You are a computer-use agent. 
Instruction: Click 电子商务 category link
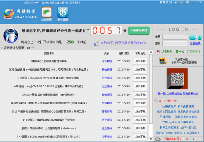[x=107, y=137]
